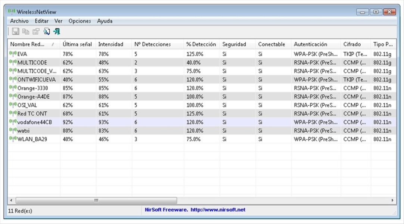This screenshot has height=224, width=404.
Task: Minimize the WirelessNetView window
Action: click(363, 12)
